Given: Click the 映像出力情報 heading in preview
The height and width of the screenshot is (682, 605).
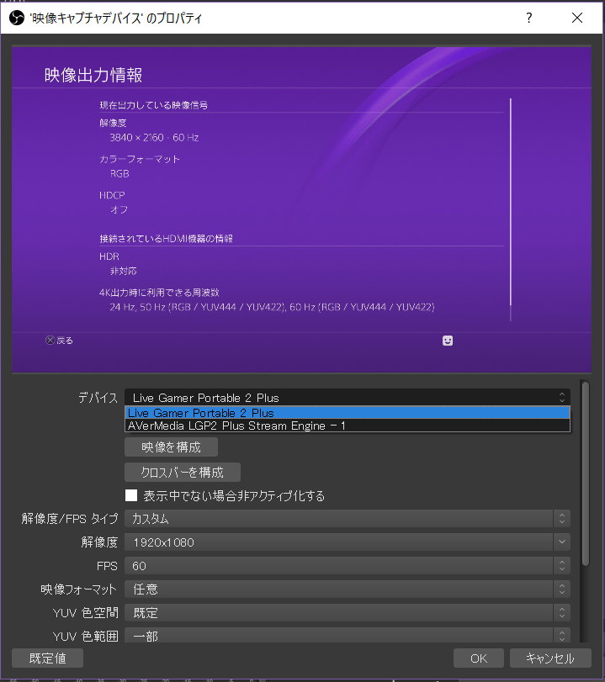Looking at the screenshot, I should point(93,75).
